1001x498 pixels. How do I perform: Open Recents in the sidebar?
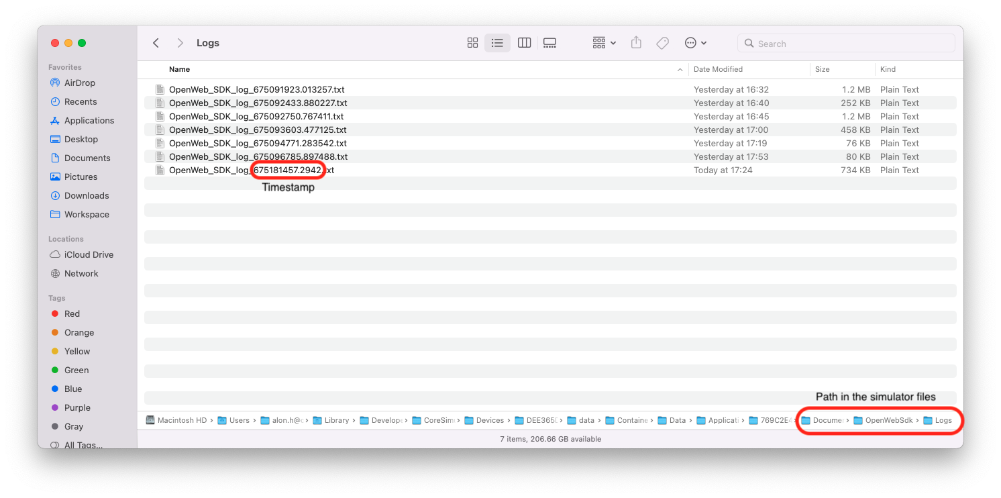pyautogui.click(x=74, y=101)
